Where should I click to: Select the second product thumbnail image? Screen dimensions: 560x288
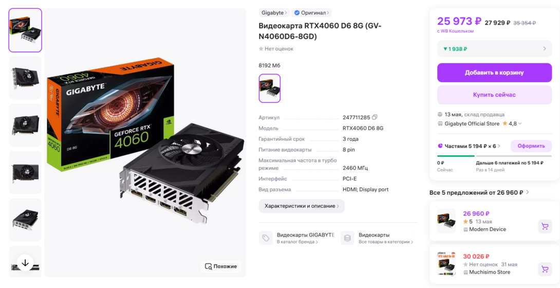[25, 78]
